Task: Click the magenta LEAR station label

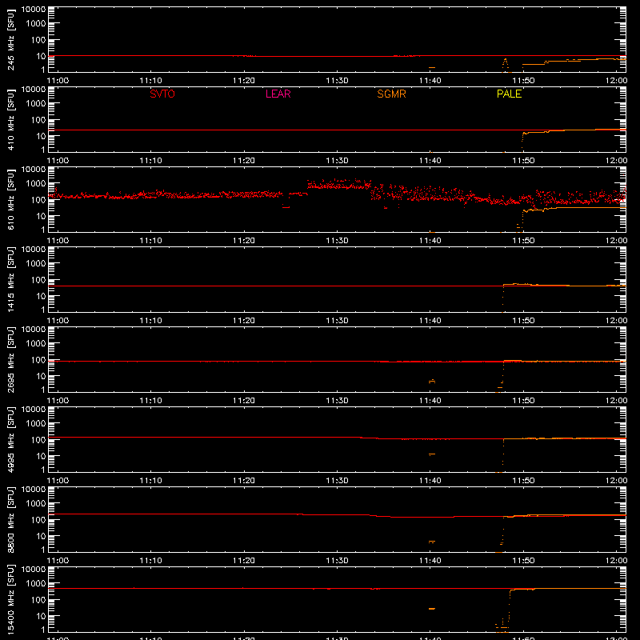Action: [278, 94]
